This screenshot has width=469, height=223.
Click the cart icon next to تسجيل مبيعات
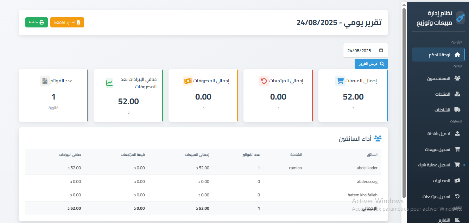(457, 149)
